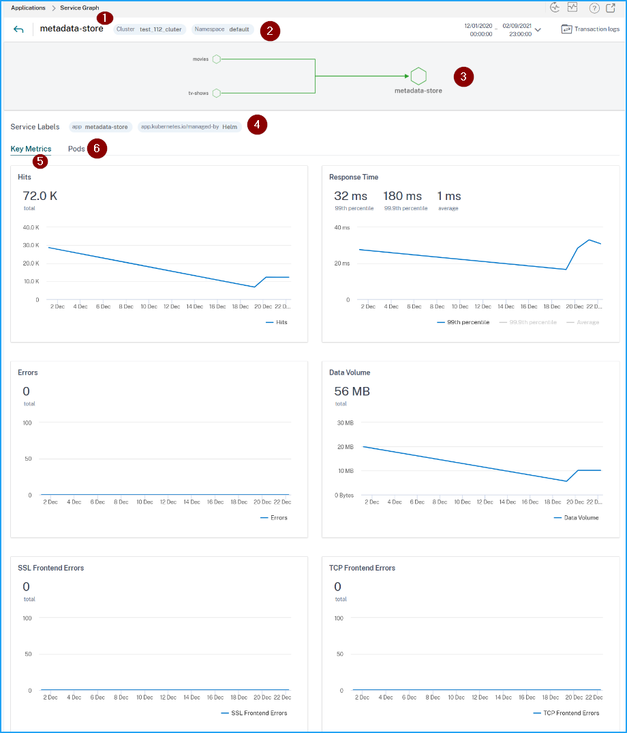
Task: Expand the date range dropdown chevron
Action: 538,30
